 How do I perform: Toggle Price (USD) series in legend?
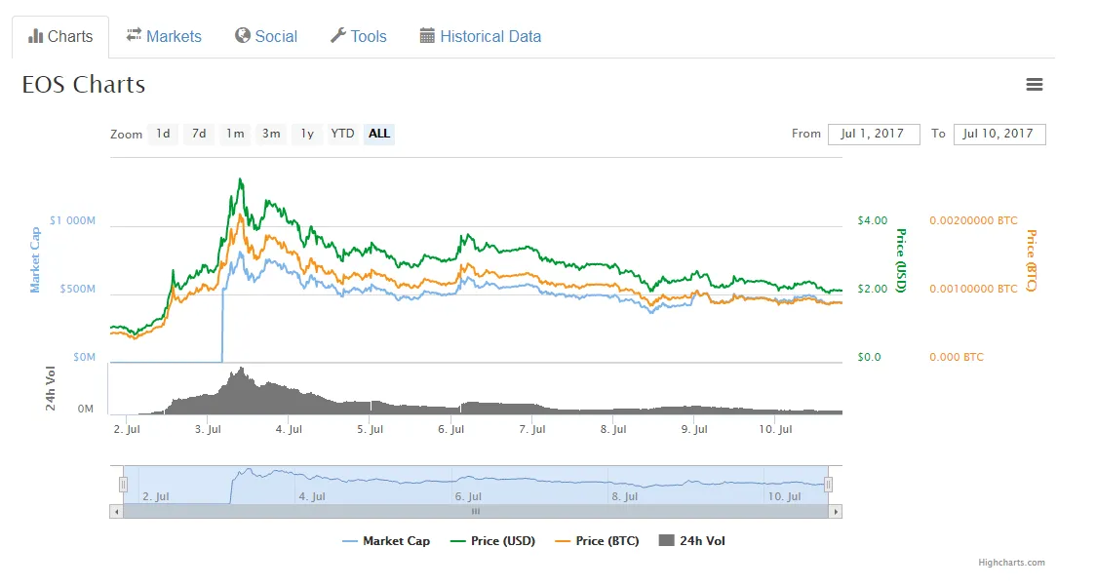(492, 541)
